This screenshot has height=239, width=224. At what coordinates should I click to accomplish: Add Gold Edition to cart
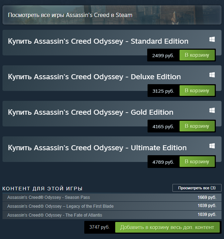pos(197,126)
